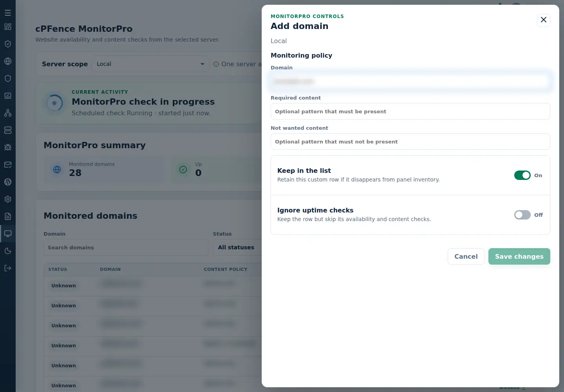The height and width of the screenshot is (392, 564).
Task: Click the MonitorPro check in progress heading
Action: (x=143, y=102)
